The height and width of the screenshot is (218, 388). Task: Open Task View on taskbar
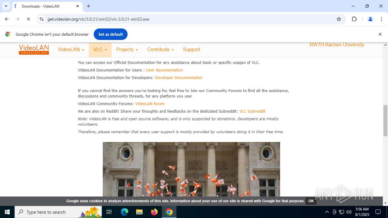(x=109, y=212)
